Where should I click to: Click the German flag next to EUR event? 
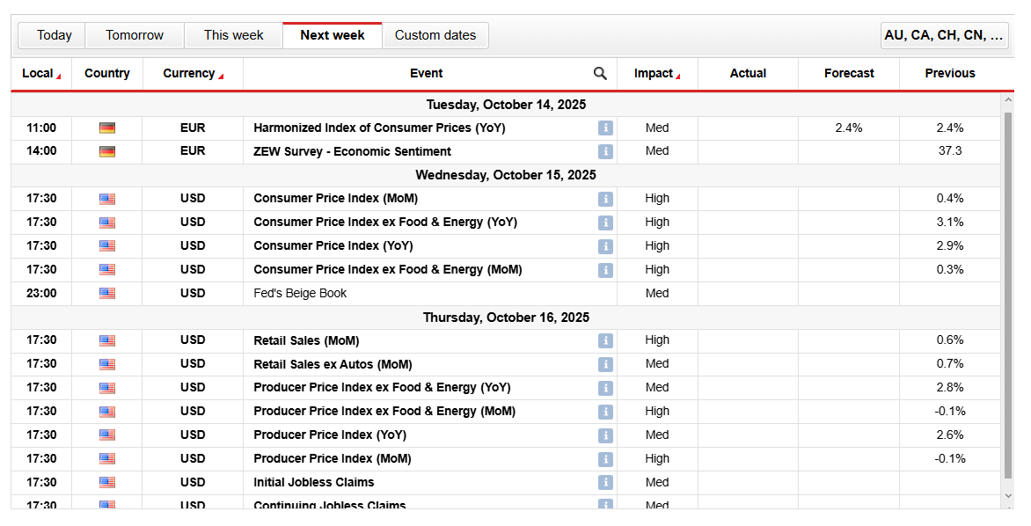(x=106, y=128)
